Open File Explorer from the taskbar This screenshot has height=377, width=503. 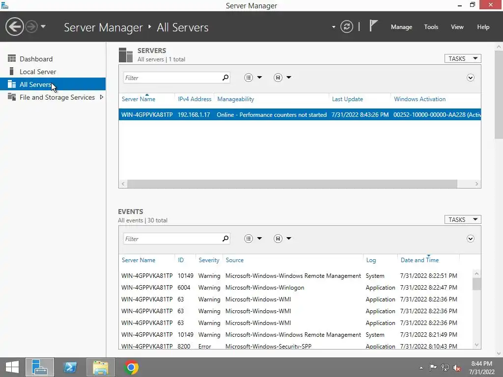tap(100, 367)
